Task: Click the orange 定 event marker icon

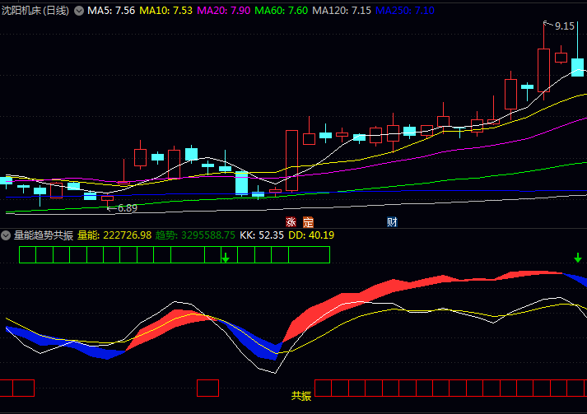Action: 308,222
